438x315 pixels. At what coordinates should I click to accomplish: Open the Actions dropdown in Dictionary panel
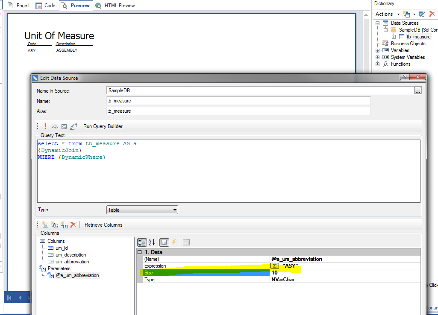387,14
